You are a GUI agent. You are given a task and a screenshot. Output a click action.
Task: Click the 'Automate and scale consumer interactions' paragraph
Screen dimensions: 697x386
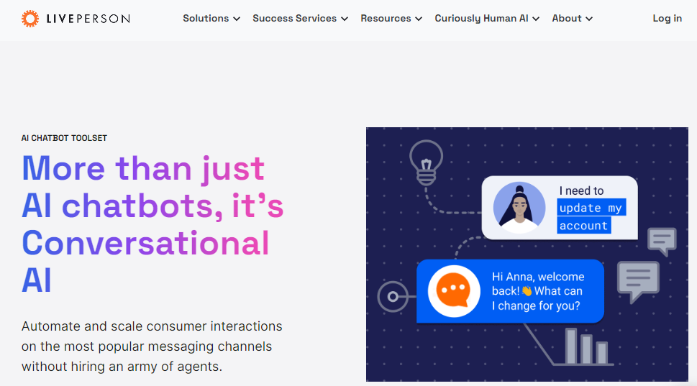(x=152, y=346)
